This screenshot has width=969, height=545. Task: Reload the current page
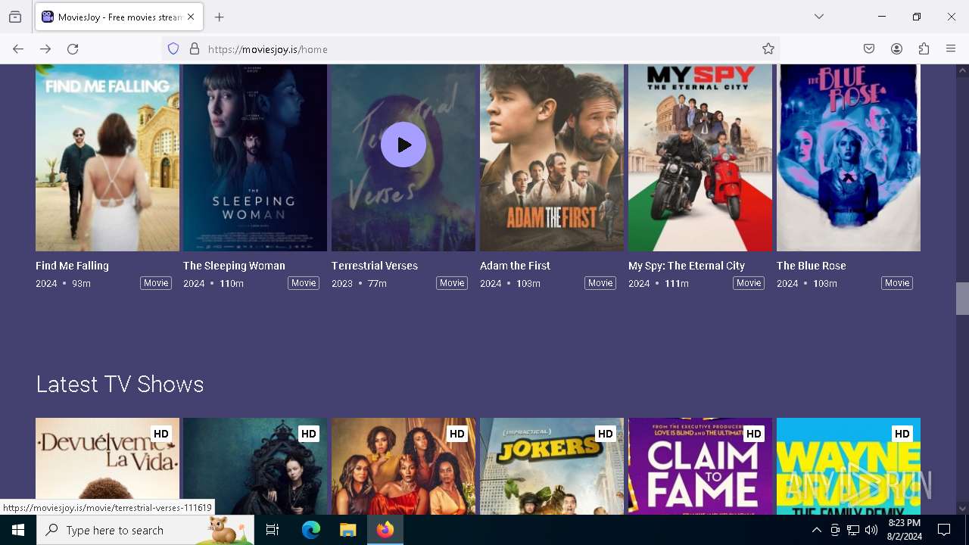click(73, 49)
